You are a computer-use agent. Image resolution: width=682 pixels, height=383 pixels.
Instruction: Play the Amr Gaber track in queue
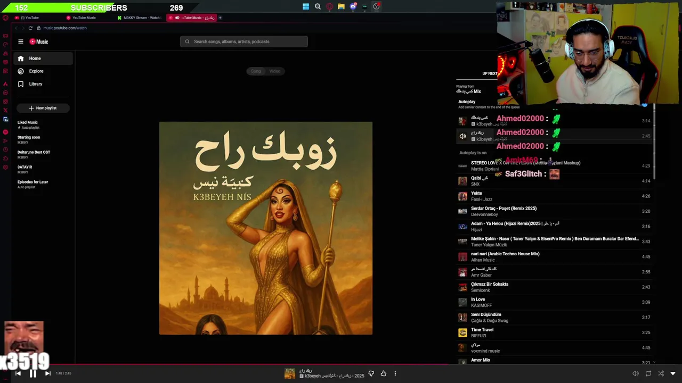[x=554, y=272]
